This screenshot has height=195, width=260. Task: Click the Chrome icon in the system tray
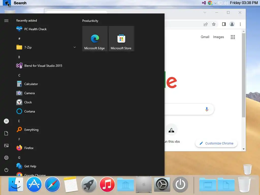point(210,3)
